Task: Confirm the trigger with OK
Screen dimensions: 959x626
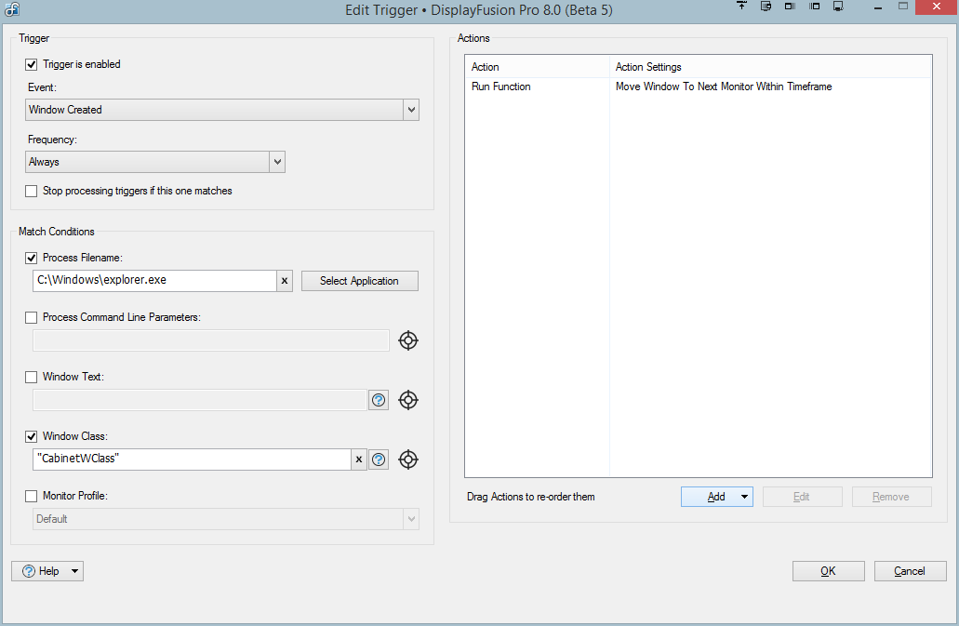Action: (x=828, y=571)
